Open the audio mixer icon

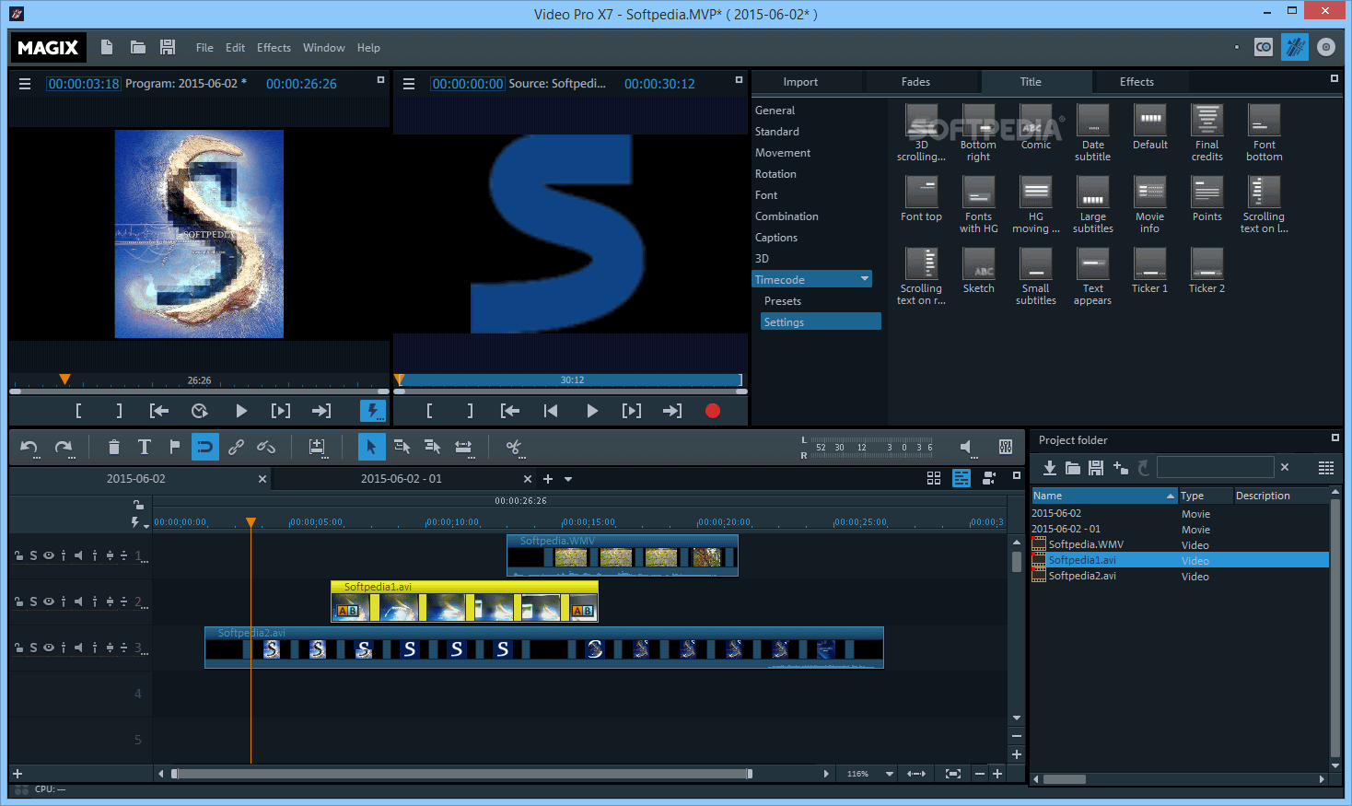tap(1006, 447)
